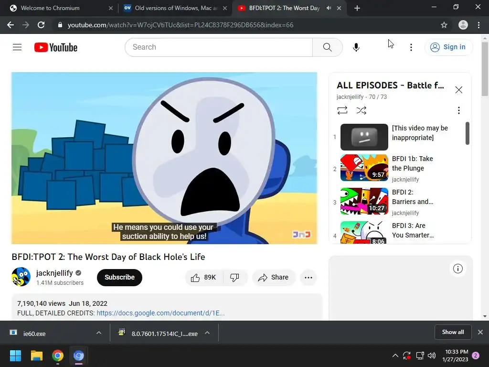
Task: Like the video with 89K likes
Action: tap(204, 278)
